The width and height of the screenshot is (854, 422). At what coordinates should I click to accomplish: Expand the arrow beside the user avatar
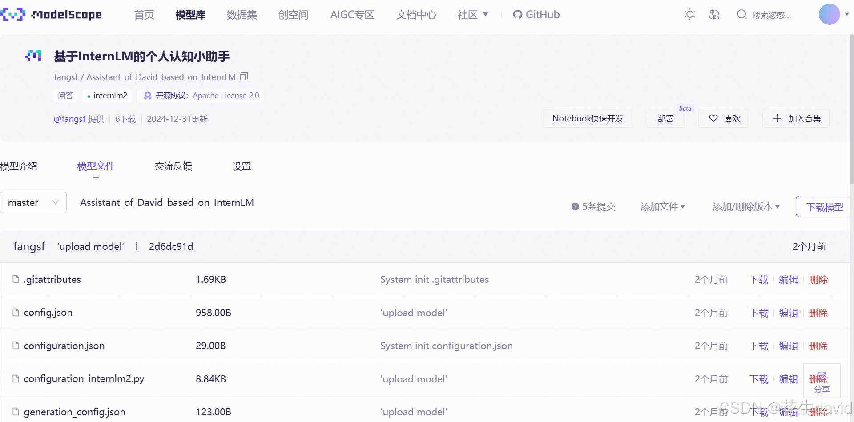click(847, 14)
